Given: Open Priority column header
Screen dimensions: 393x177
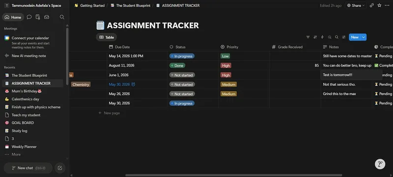Looking at the screenshot, I should pyautogui.click(x=244, y=47).
